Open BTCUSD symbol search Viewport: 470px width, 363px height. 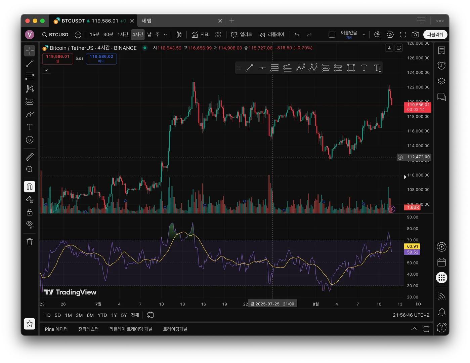(55, 35)
